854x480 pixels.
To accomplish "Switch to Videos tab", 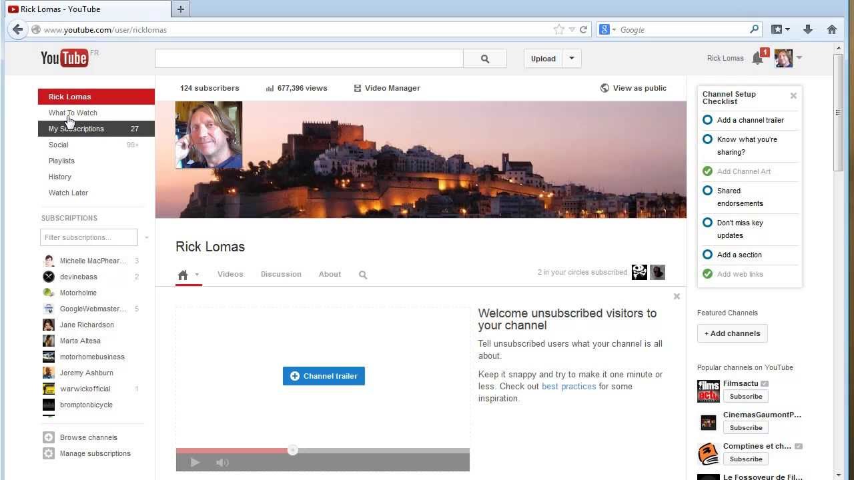I will [230, 274].
